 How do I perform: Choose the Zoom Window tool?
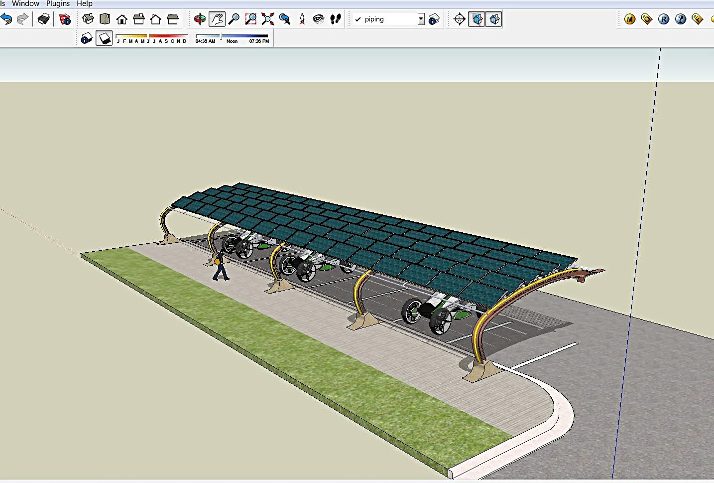point(251,19)
